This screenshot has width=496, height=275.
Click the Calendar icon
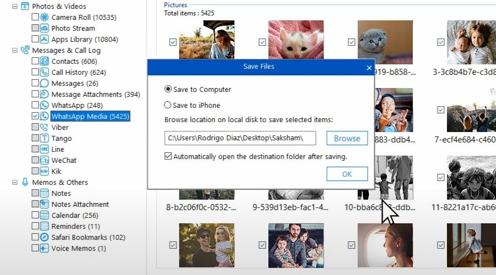44,216
